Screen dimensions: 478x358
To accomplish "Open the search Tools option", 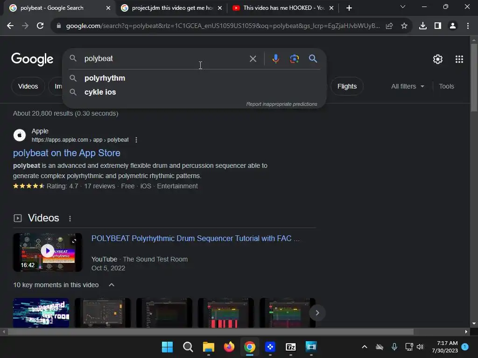I will [x=446, y=86].
